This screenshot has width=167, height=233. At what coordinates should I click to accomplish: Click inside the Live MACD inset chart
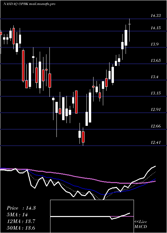pos(92,216)
